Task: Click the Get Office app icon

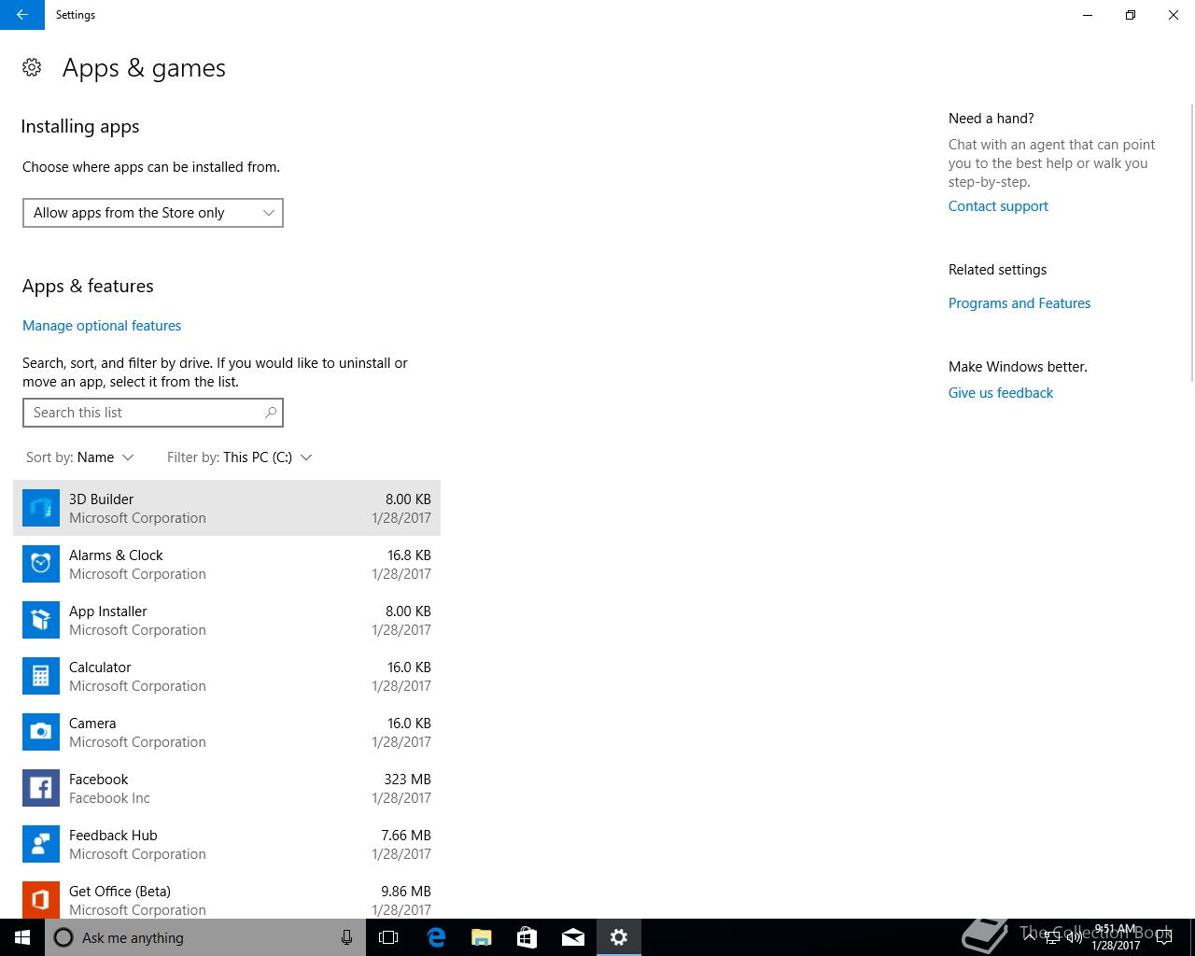Action: tap(41, 900)
